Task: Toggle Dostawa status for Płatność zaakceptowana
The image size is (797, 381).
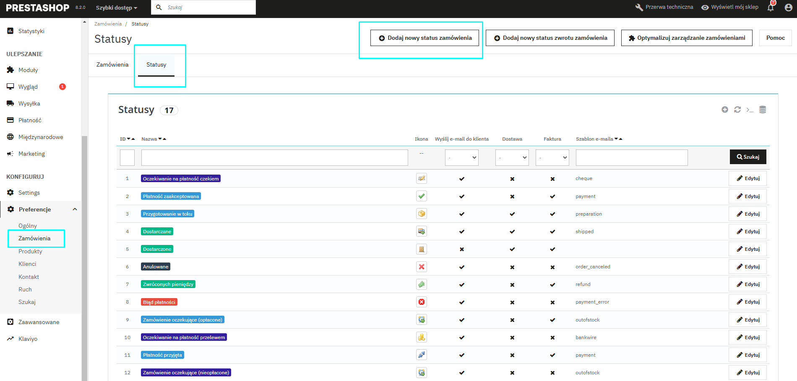Action: [x=512, y=196]
